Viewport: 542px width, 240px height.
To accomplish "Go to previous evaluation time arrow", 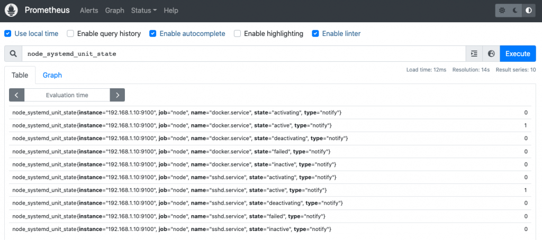I will tap(16, 95).
